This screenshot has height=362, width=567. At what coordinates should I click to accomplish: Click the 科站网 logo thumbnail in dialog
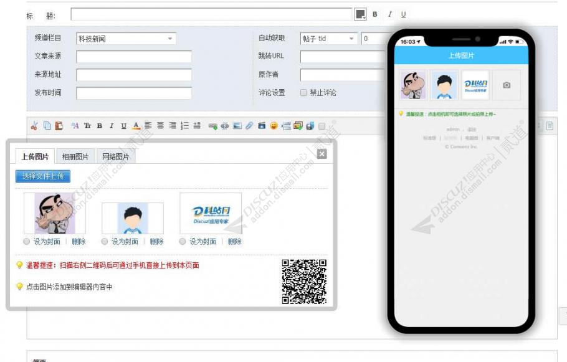click(211, 213)
